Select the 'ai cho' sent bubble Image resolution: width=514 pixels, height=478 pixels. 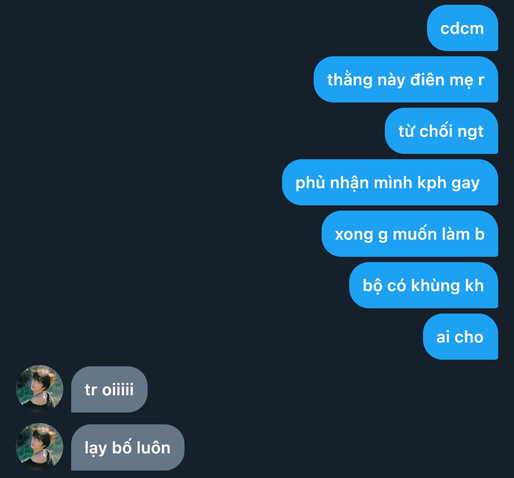460,336
